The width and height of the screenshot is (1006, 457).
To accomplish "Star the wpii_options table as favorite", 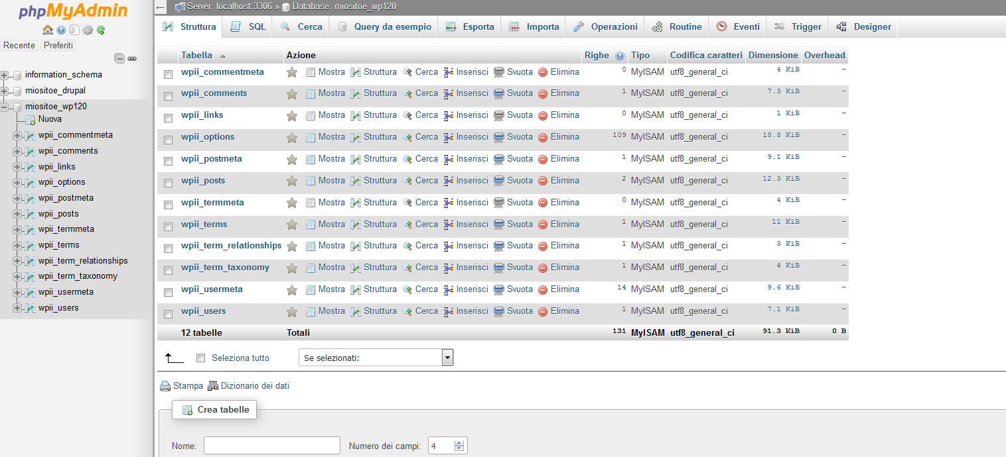I will 292,138.
